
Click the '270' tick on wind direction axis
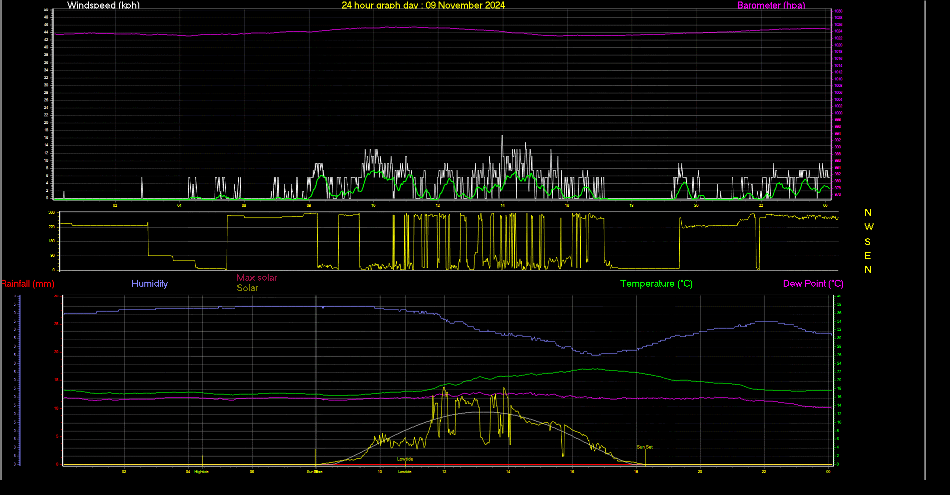pyautogui.click(x=51, y=227)
